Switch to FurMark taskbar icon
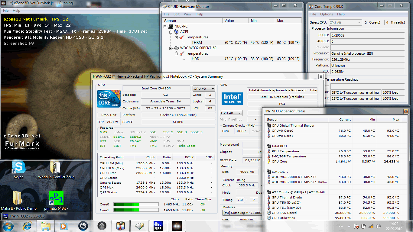The height and width of the screenshot is (232, 413). pyautogui.click(x=177, y=226)
